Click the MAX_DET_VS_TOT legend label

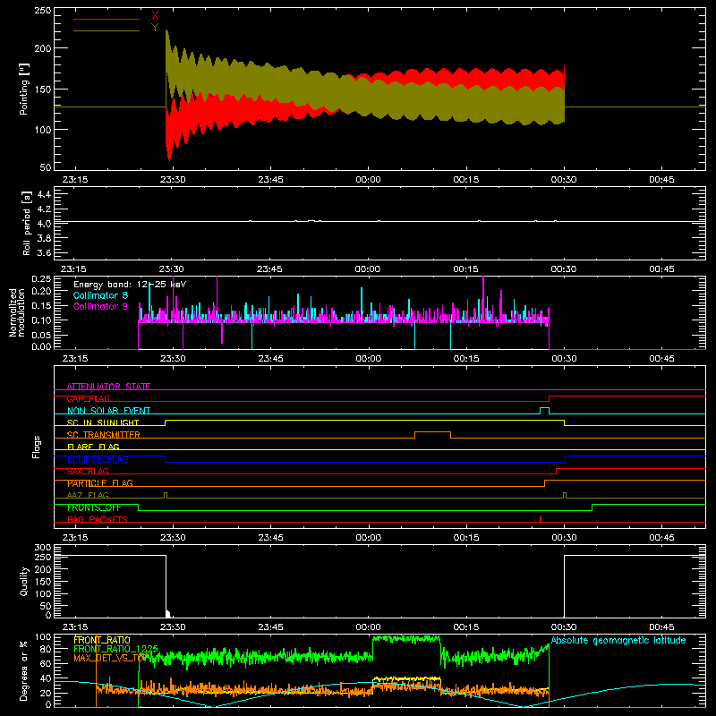click(x=109, y=658)
